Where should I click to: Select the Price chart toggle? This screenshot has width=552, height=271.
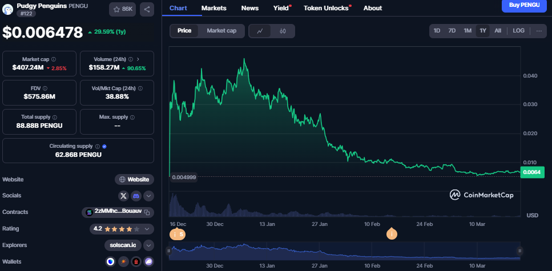coord(184,31)
